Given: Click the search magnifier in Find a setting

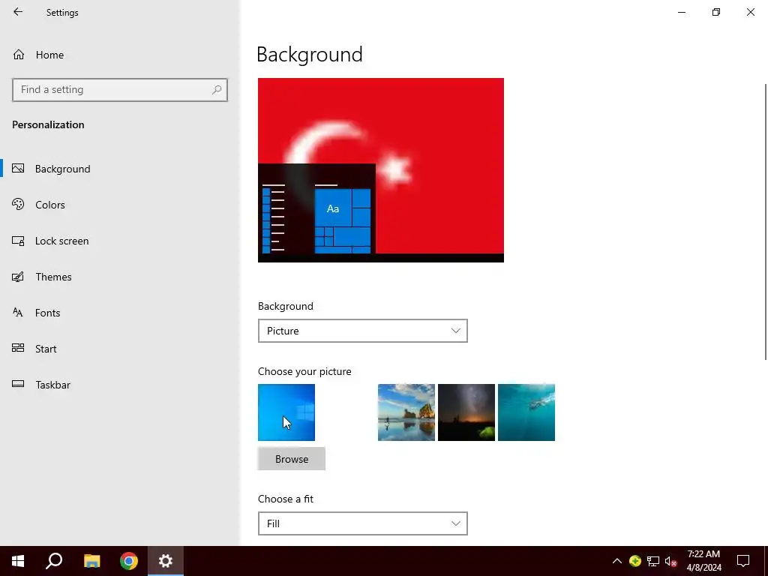Looking at the screenshot, I should pyautogui.click(x=217, y=90).
